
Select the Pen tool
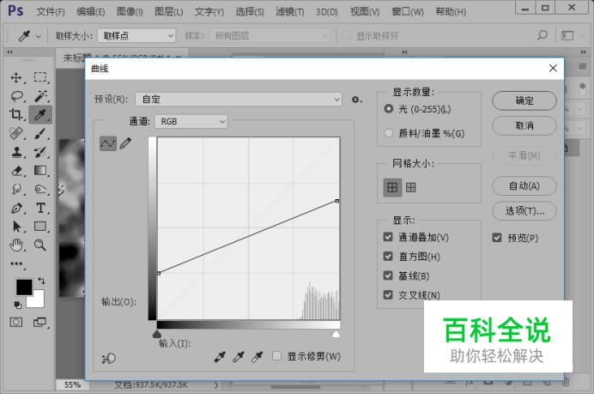[x=16, y=208]
